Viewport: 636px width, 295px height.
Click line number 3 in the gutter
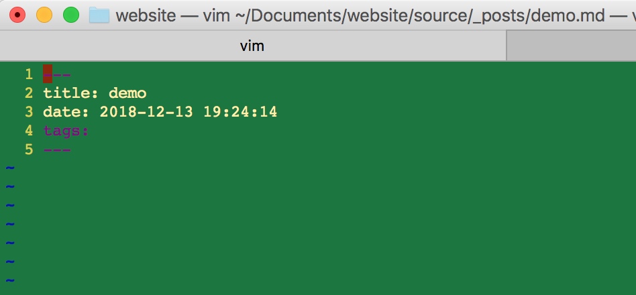point(29,112)
